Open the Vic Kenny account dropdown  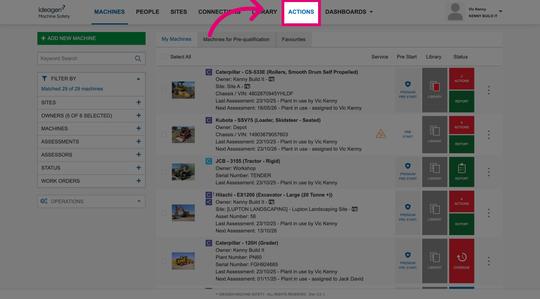coord(501,12)
